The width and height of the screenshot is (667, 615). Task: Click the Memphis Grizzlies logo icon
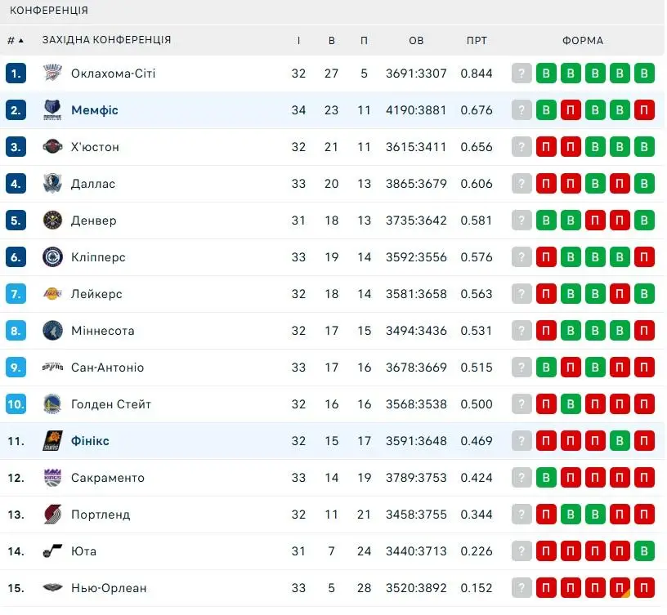[x=53, y=110]
